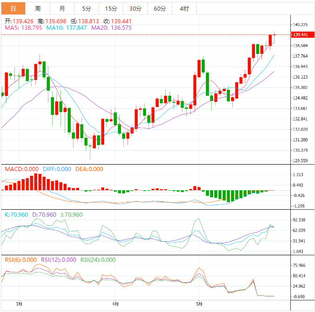The height and width of the screenshot is (312, 315).
Task: Select the 15分 timeframe tab
Action: click(x=111, y=8)
